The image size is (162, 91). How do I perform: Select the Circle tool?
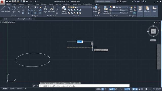coord(14,9)
